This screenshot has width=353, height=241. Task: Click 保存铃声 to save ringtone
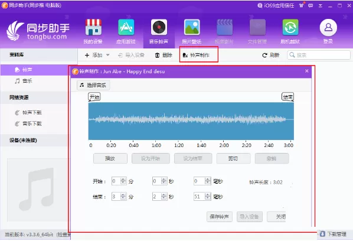[219, 217]
